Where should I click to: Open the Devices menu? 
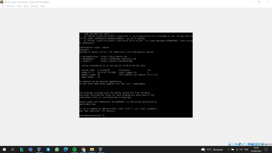(x=34, y=6)
